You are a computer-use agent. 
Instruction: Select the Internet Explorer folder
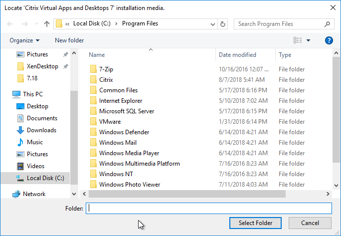[121, 101]
